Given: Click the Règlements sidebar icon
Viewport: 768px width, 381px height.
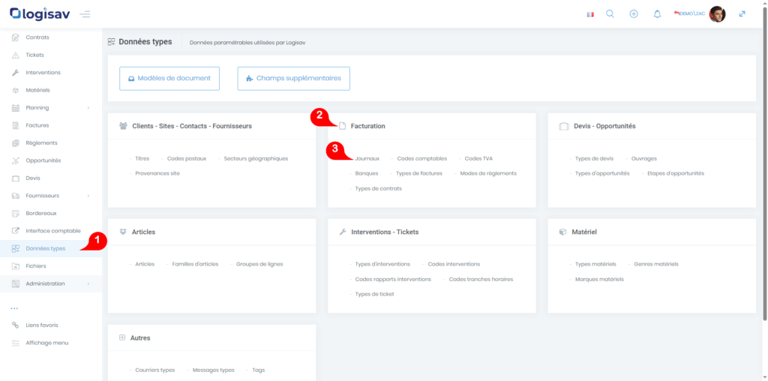Looking at the screenshot, I should (15, 143).
